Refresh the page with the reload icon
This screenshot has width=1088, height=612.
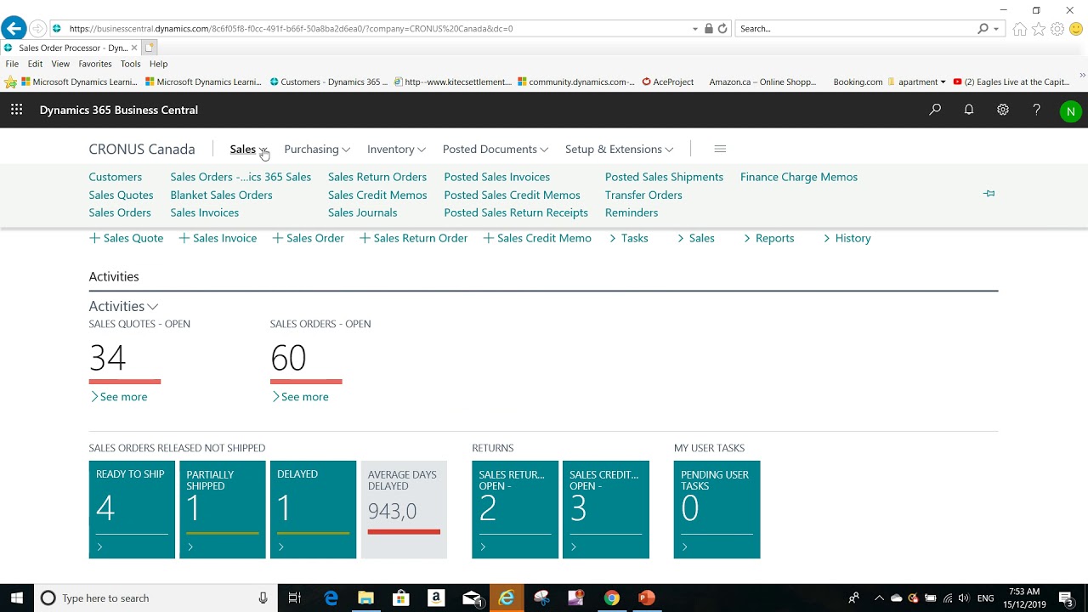click(x=722, y=29)
